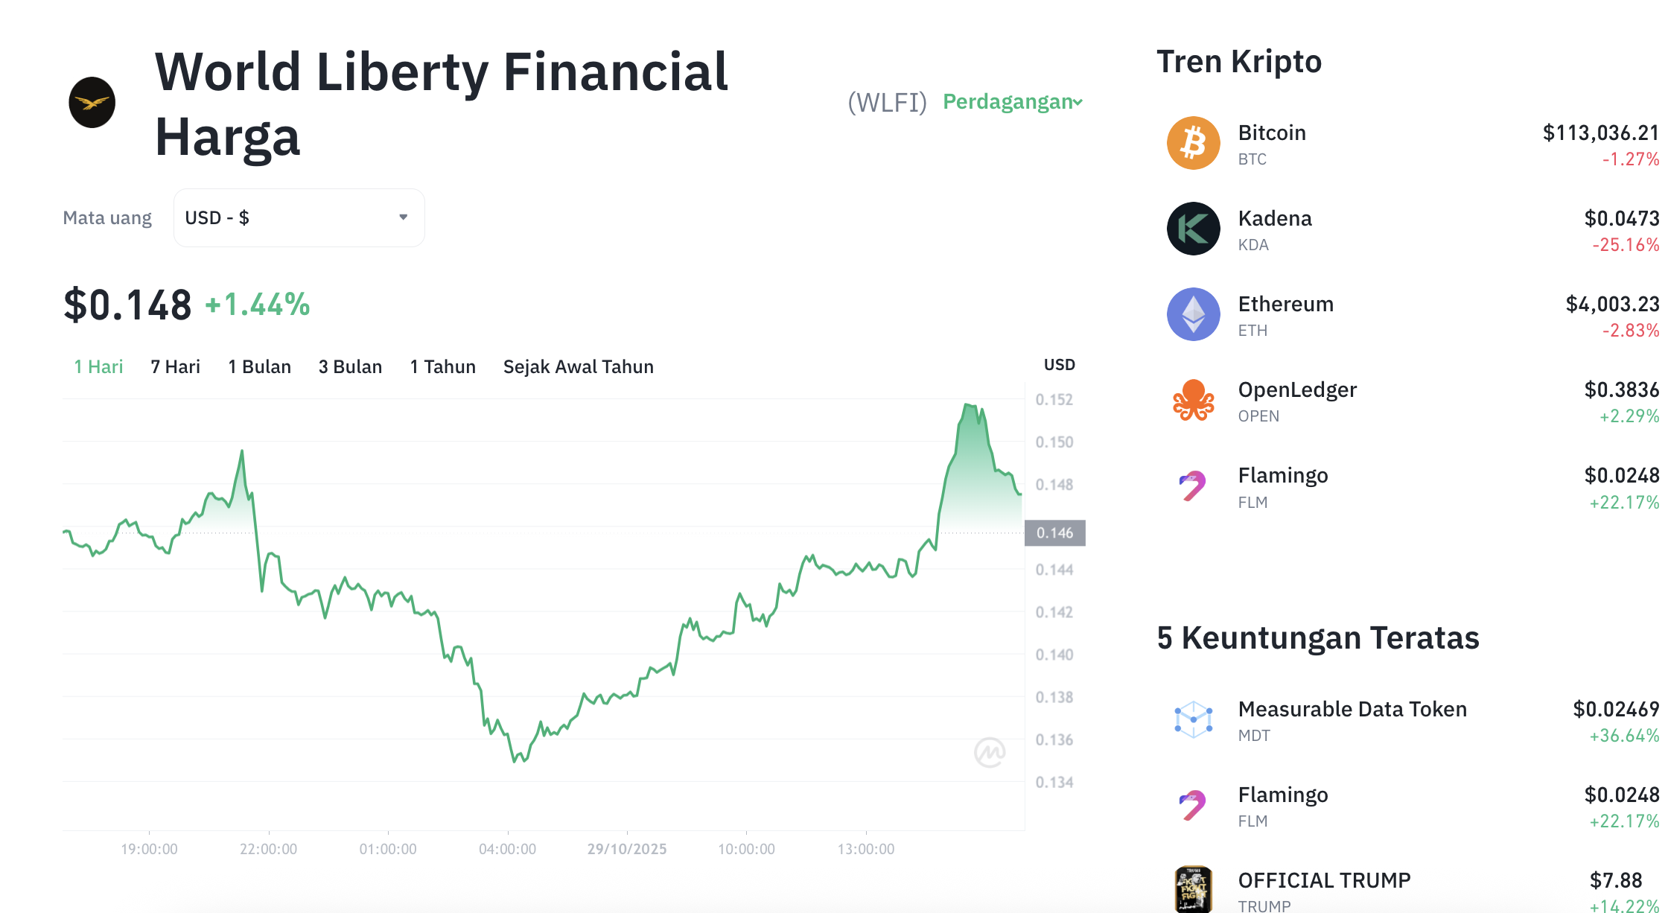Click the Ethereum diamond icon
The image size is (1668, 913).
1193,314
